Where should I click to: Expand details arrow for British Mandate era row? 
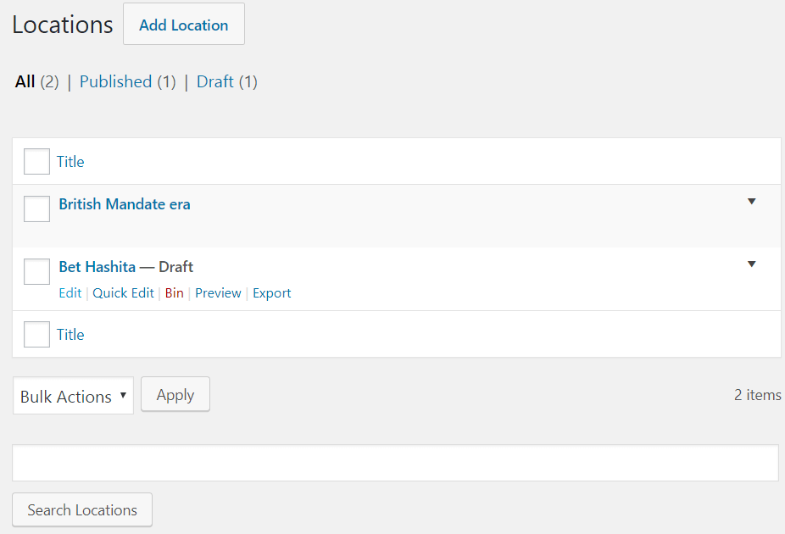751,202
